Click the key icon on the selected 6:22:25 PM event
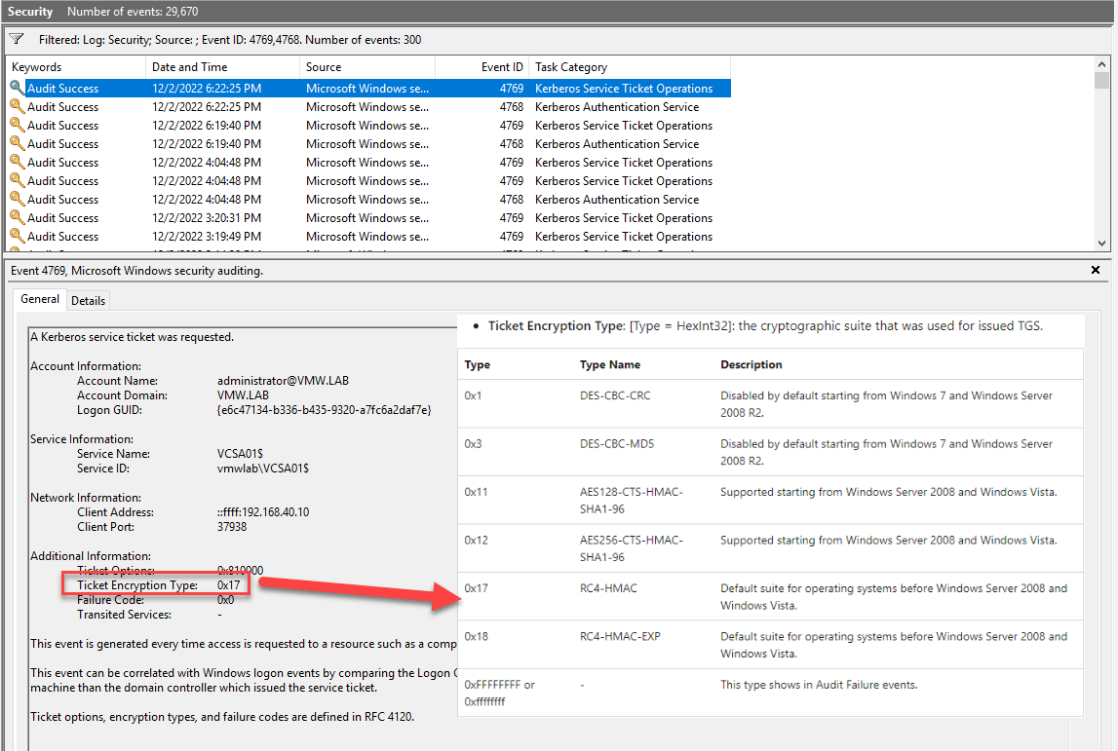This screenshot has width=1118, height=751. coord(19,88)
